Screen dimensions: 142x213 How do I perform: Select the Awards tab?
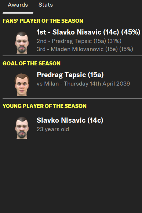click(x=18, y=5)
